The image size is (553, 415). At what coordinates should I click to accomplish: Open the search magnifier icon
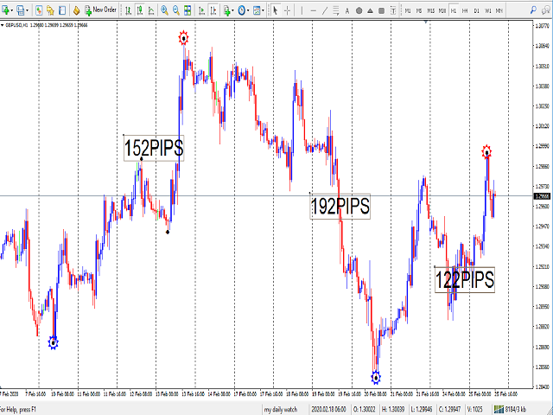534,10
